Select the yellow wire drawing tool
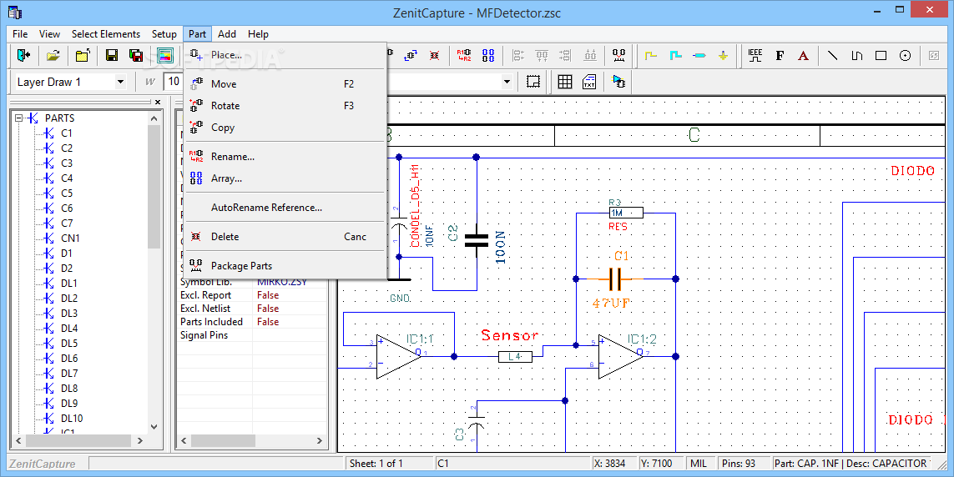Image resolution: width=954 pixels, height=477 pixels. (651, 55)
